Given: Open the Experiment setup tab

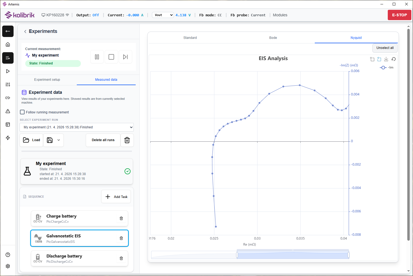Looking at the screenshot, I should [x=47, y=80].
